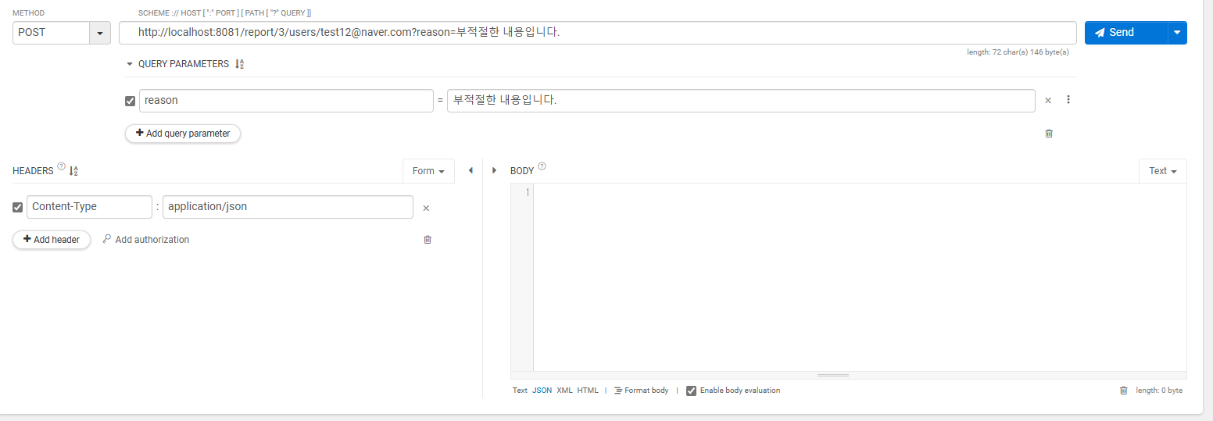
Task: Click the request URL field
Action: pos(598,33)
